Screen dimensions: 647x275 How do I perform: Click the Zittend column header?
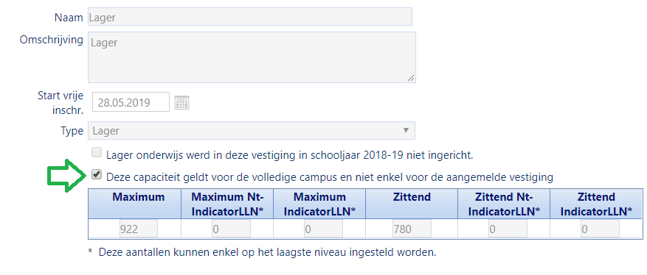[412, 197]
